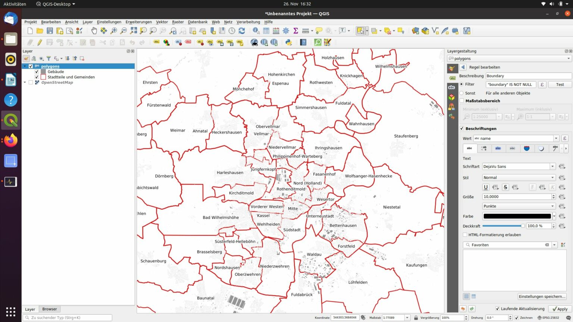This screenshot has width=573, height=322.
Task: Select the Pan Map tool
Action: (x=94, y=31)
